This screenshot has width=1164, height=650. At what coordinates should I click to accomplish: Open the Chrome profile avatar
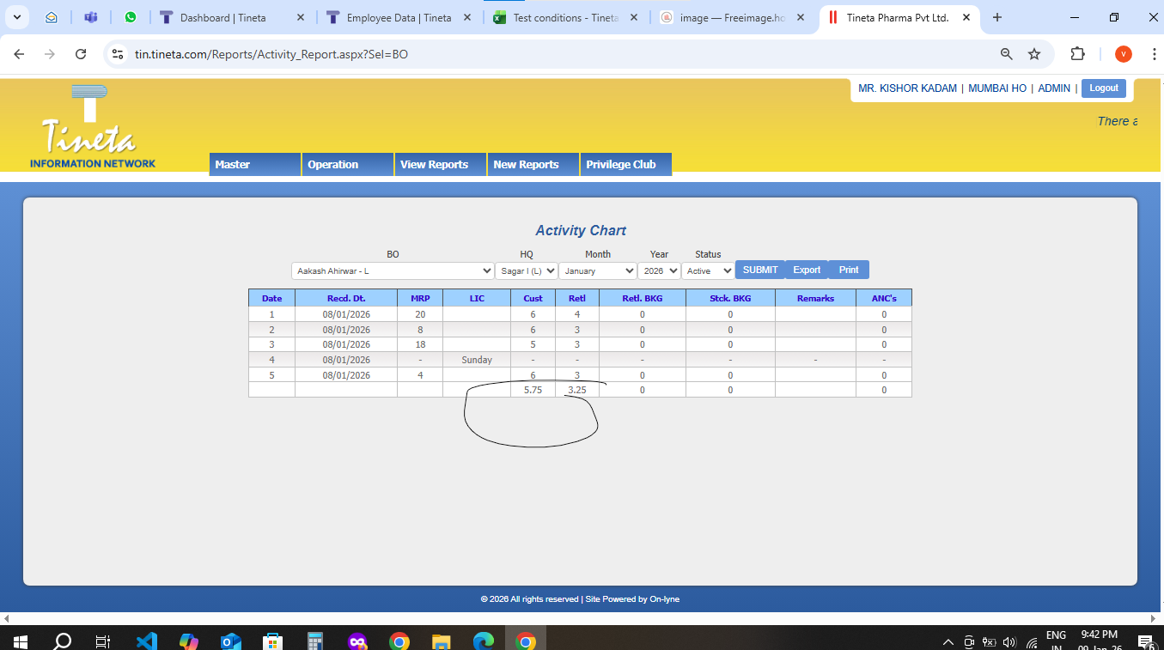(1124, 54)
